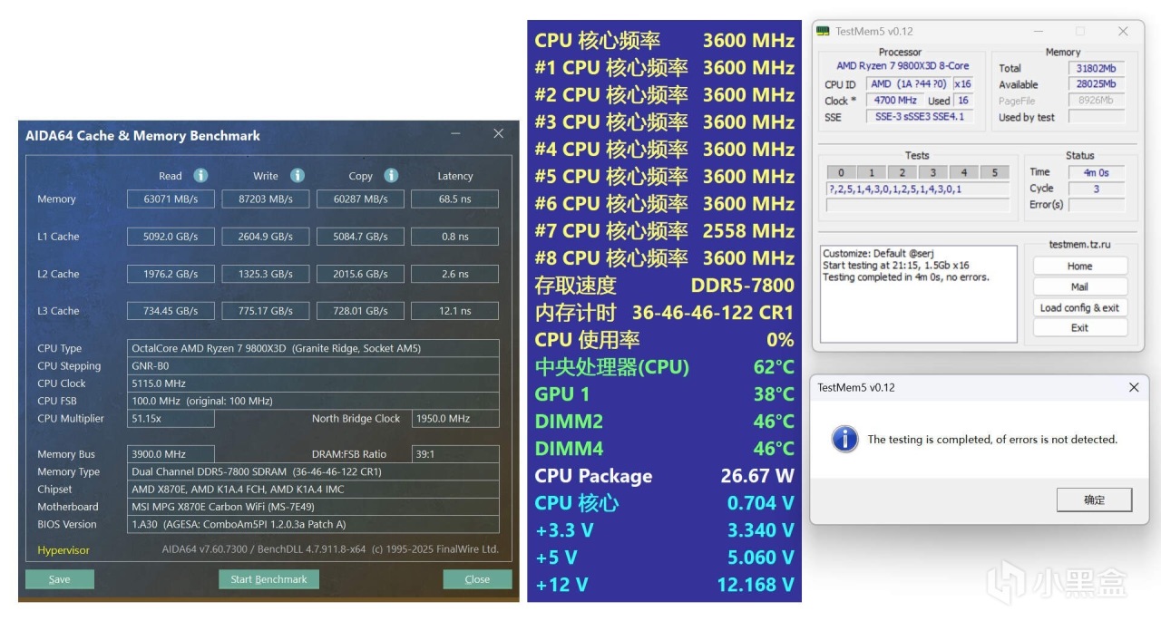The width and height of the screenshot is (1161, 621).
Task: Click the Motherboard MSI MPG X870E field
Action: point(313,507)
